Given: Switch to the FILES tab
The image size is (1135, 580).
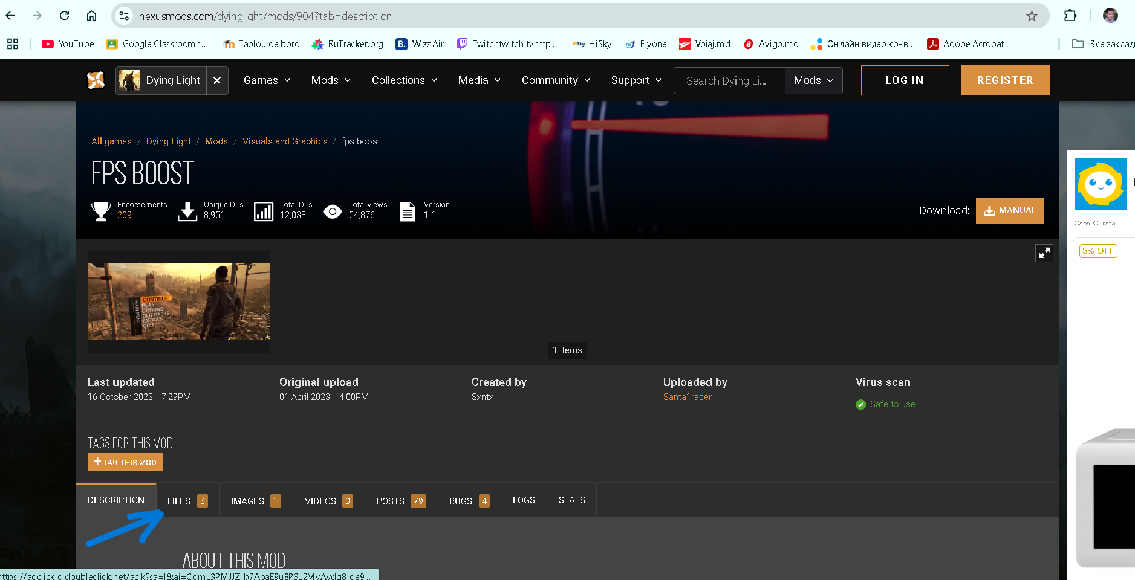Looking at the screenshot, I should coord(187,501).
